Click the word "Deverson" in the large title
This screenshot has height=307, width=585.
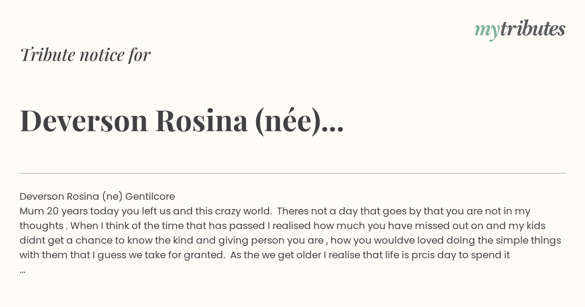pyautogui.click(x=84, y=121)
